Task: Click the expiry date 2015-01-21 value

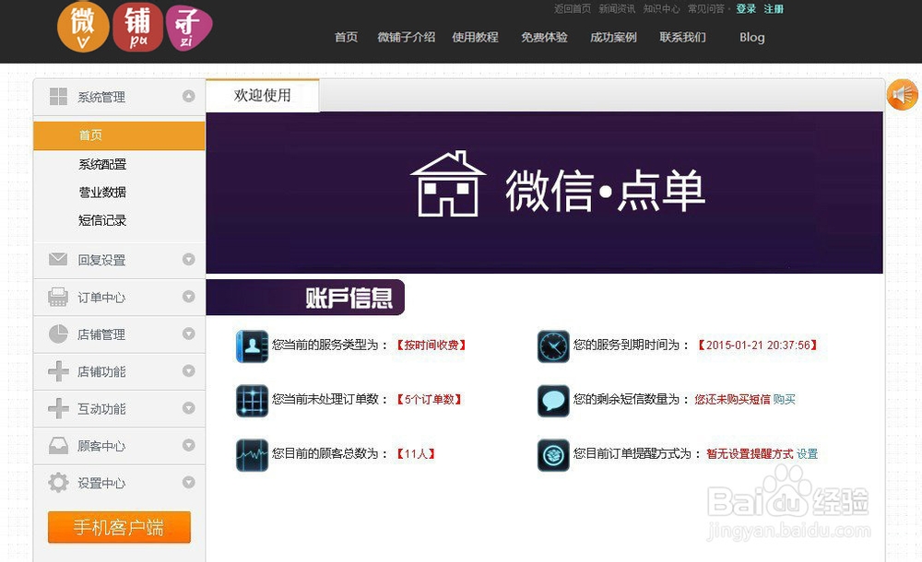Action: [x=757, y=345]
